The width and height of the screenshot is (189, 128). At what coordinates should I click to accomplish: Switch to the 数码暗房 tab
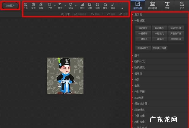152,5
